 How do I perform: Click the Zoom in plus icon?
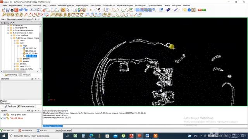pyautogui.click(x=31, y=10)
